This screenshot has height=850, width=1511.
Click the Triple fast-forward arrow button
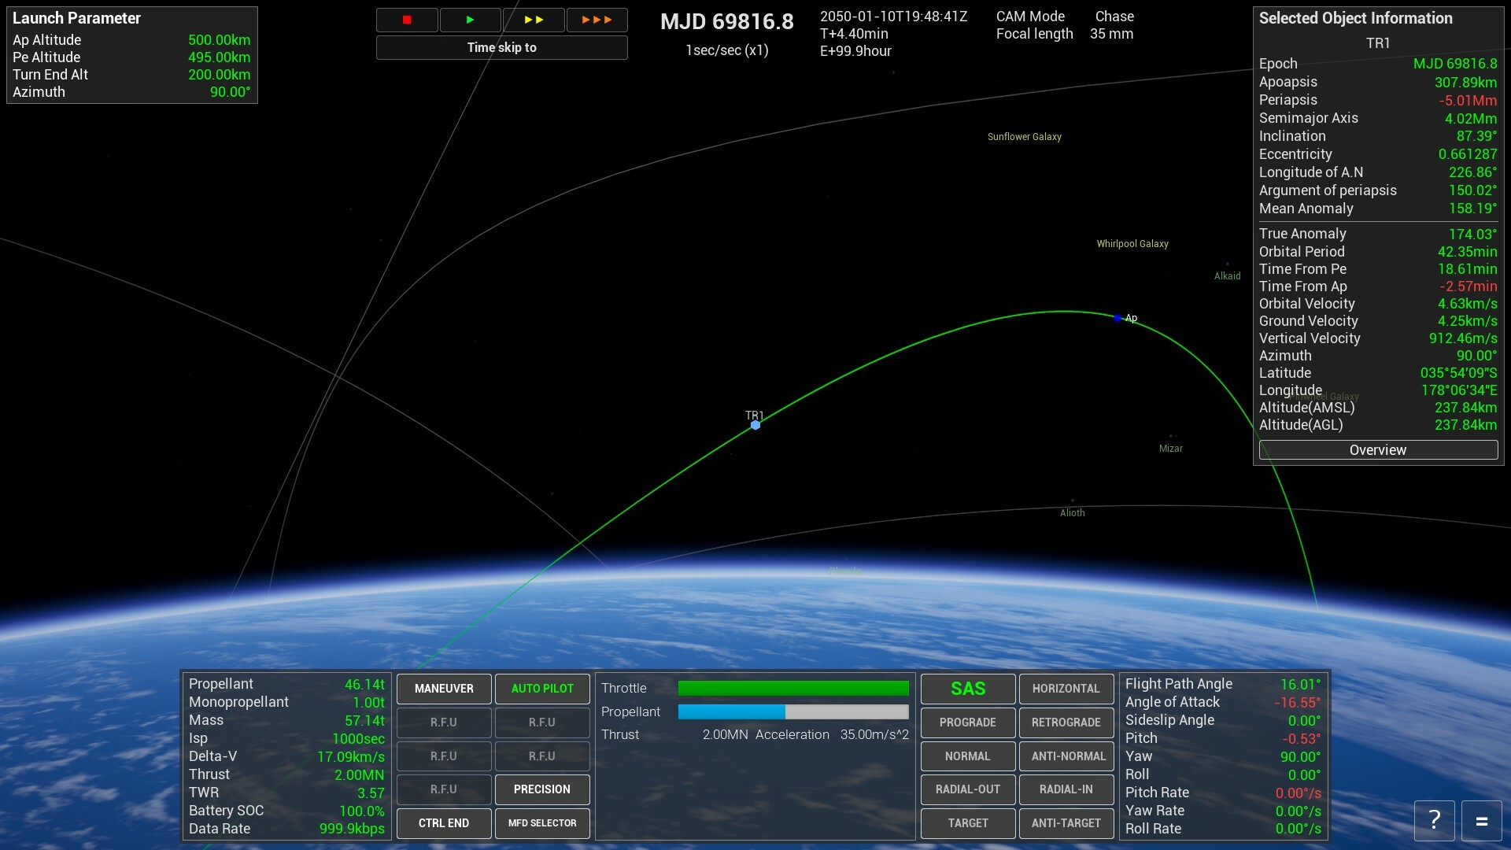click(595, 19)
